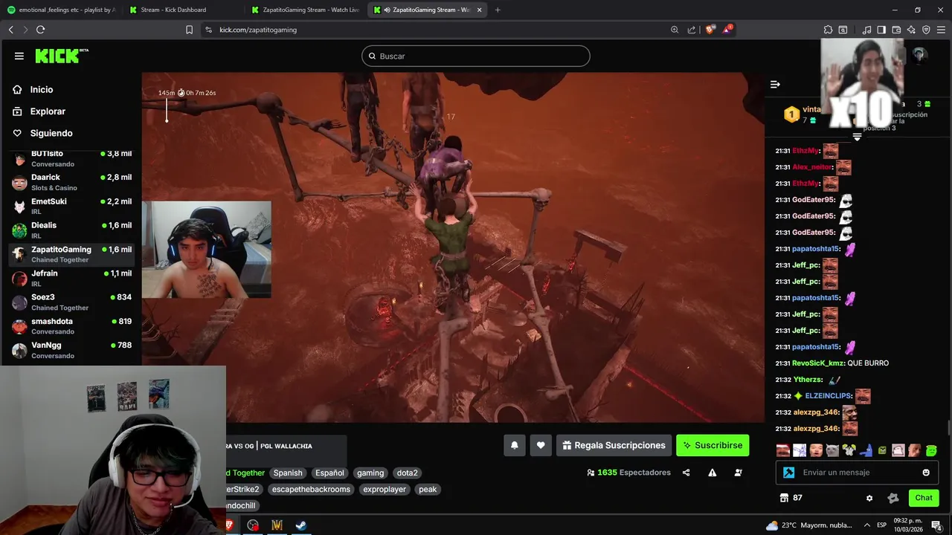The height and width of the screenshot is (535, 952).
Task: Open the chat emoji picker smiley
Action: pyautogui.click(x=926, y=472)
